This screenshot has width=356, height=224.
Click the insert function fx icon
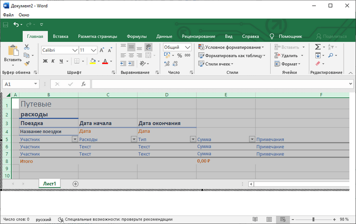pyautogui.click(x=83, y=84)
